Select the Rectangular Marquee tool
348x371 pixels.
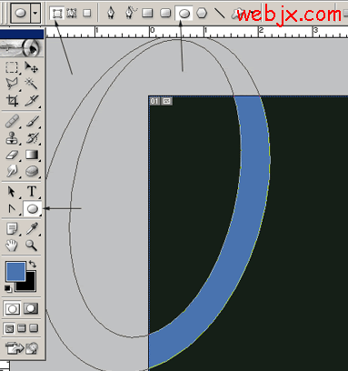click(x=12, y=67)
